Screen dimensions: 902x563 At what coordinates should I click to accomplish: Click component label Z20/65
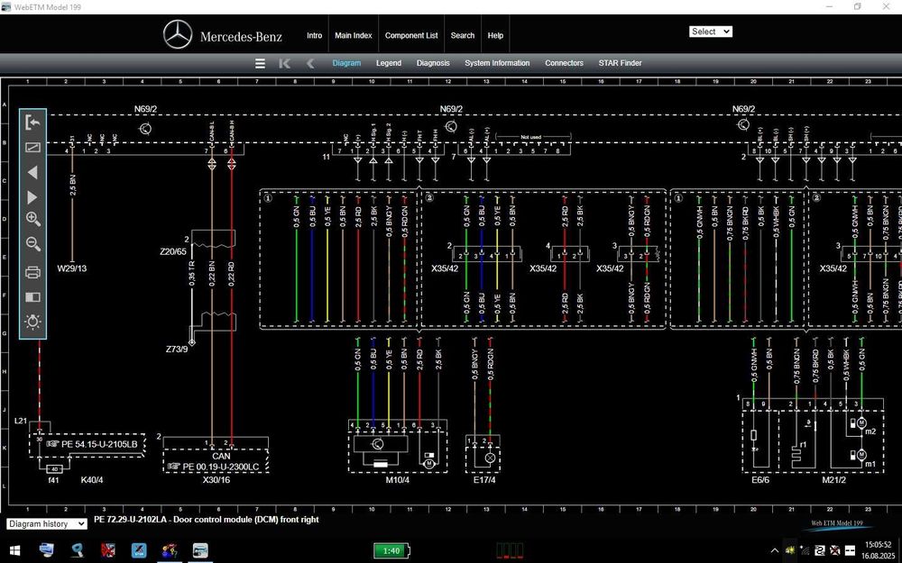click(x=173, y=251)
